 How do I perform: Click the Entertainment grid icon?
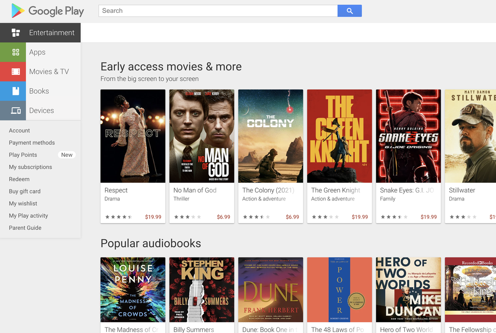[x=15, y=33]
